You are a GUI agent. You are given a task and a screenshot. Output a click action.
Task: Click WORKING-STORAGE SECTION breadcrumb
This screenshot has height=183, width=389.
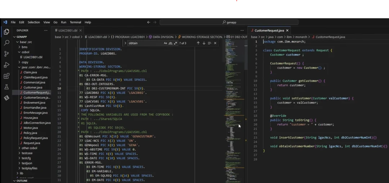[202, 37]
